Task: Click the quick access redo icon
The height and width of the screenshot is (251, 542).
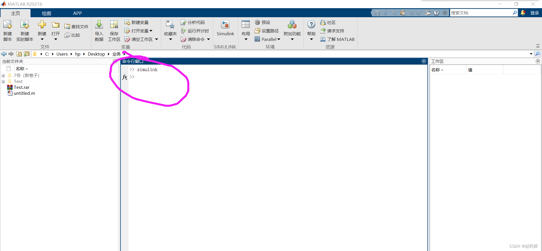Action: (419, 13)
